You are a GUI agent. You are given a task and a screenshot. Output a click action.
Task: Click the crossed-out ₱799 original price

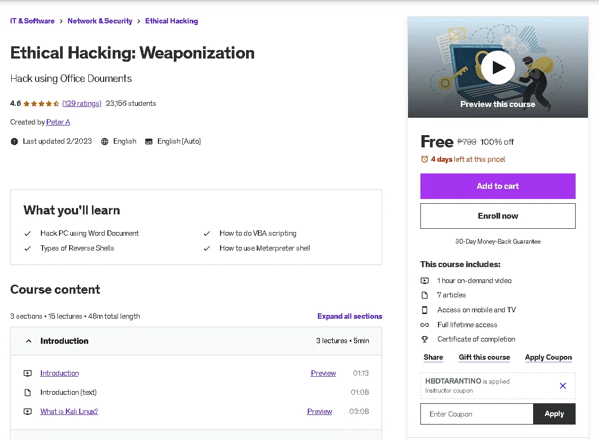[x=467, y=142]
